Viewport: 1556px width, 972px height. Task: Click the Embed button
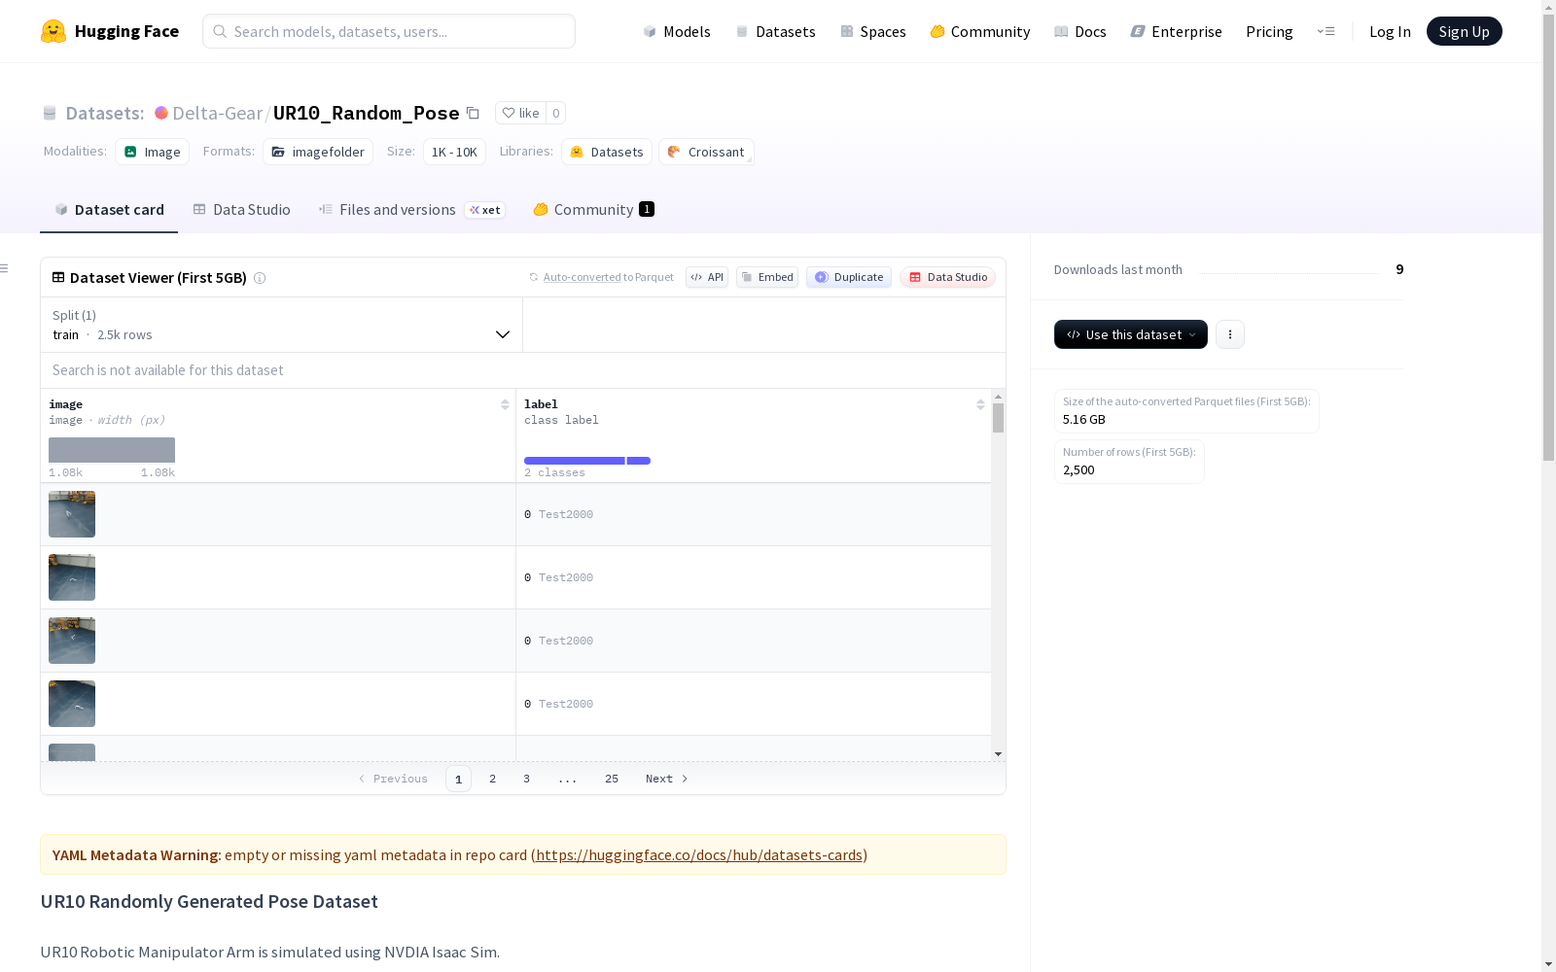point(767,277)
